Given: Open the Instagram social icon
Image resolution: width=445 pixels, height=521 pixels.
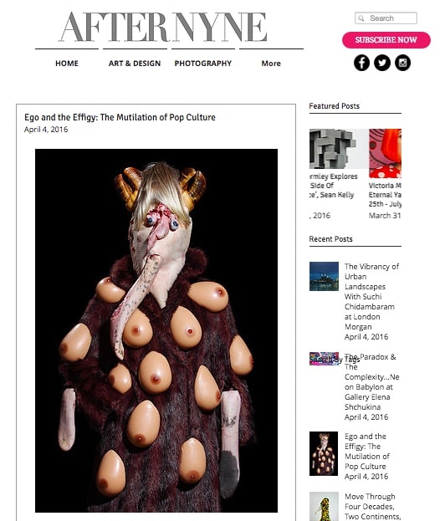Looking at the screenshot, I should click(403, 63).
